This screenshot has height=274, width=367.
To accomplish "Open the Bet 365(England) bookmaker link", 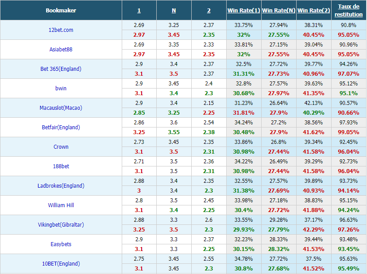I will [x=61, y=69].
